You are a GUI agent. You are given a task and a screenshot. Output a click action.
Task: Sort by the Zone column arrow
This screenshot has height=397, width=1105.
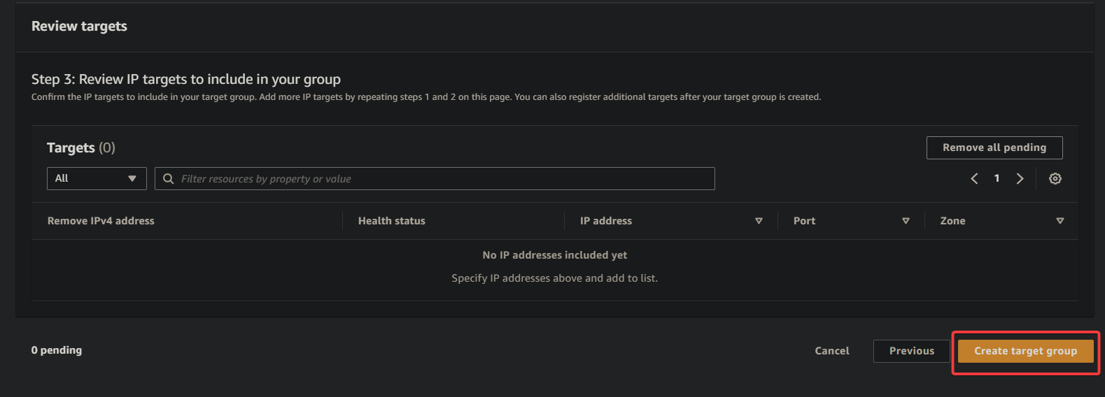(x=1060, y=221)
